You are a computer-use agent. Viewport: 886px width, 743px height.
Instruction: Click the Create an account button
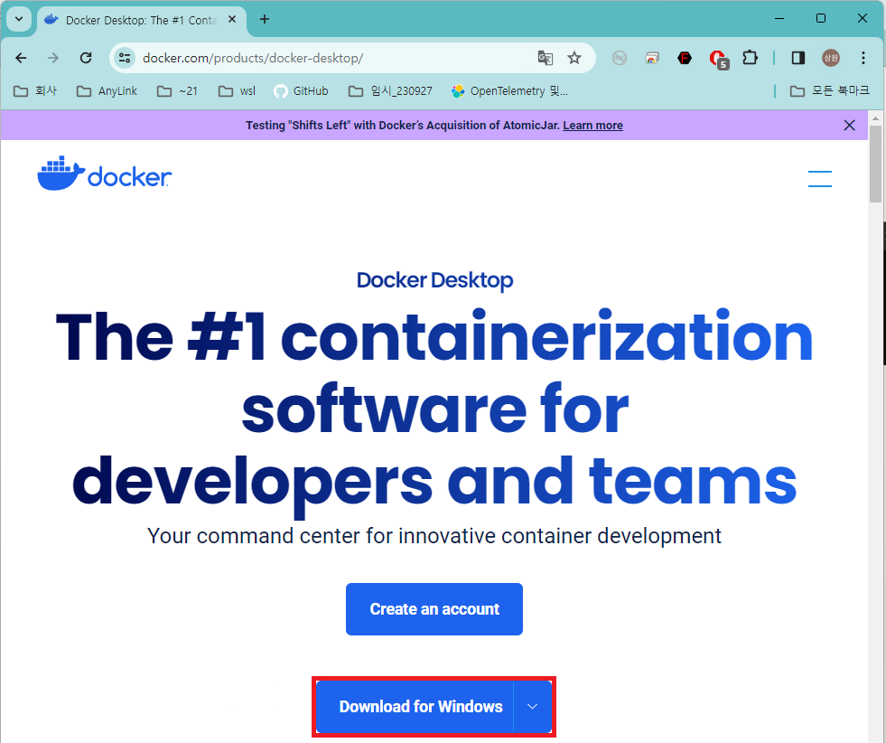tap(434, 609)
